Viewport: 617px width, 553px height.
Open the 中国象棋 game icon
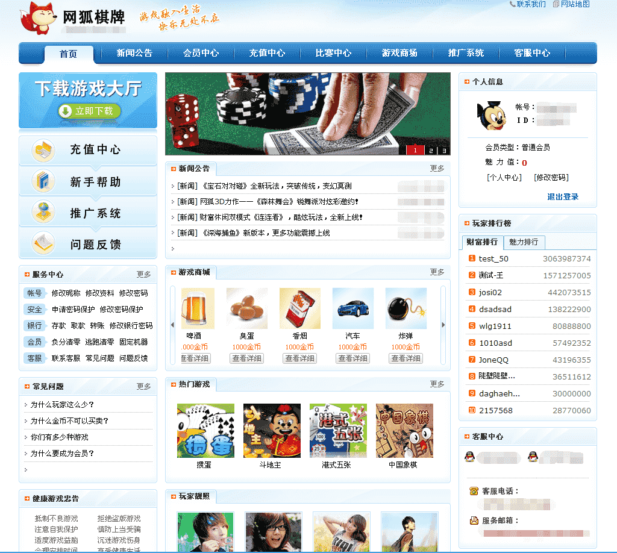[x=404, y=431]
